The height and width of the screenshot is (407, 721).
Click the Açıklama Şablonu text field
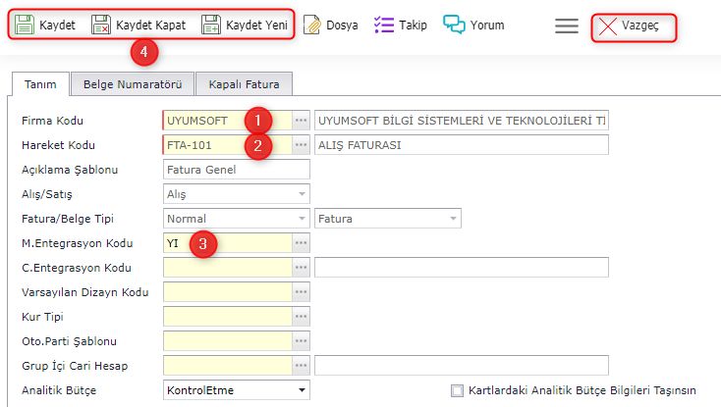tap(236, 170)
